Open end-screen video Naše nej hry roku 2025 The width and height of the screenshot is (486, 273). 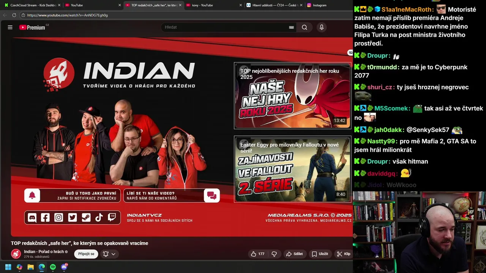tap(292, 96)
